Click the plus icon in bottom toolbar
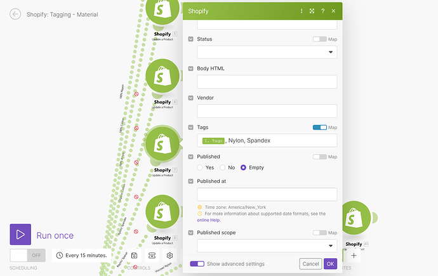This screenshot has width=438, height=276. coord(354,255)
